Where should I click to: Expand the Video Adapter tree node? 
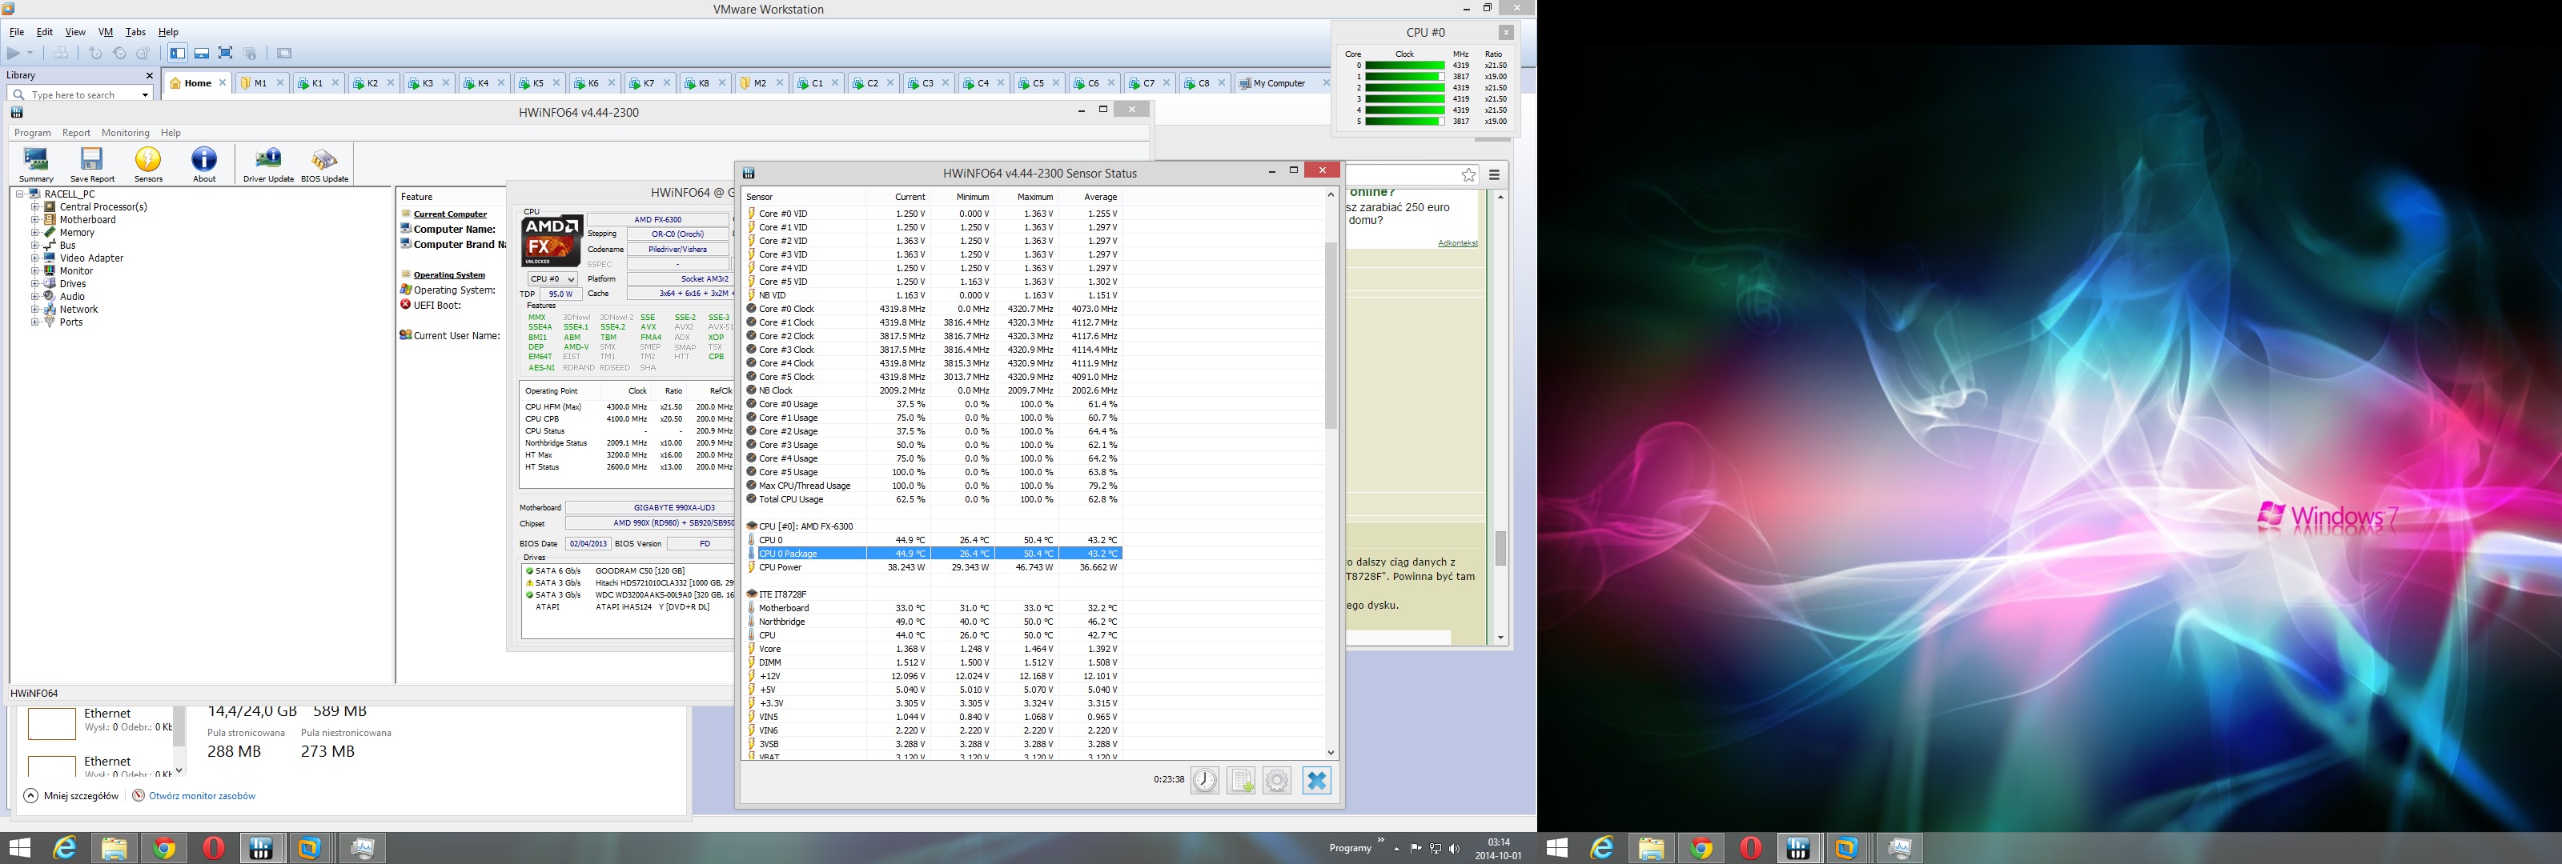coord(34,258)
